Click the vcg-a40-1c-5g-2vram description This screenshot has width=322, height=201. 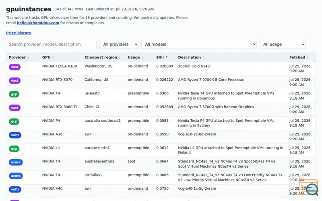click(197, 188)
